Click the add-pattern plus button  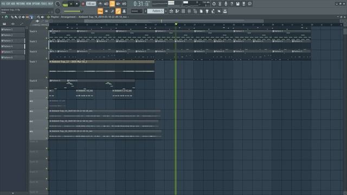coord(166,11)
